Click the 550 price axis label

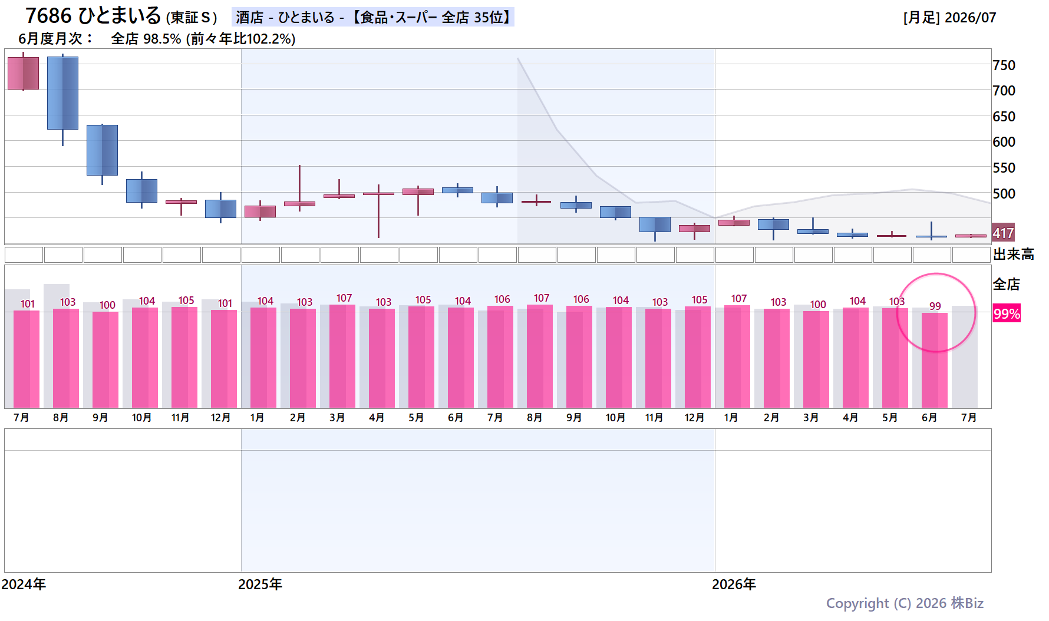[x=1004, y=168]
